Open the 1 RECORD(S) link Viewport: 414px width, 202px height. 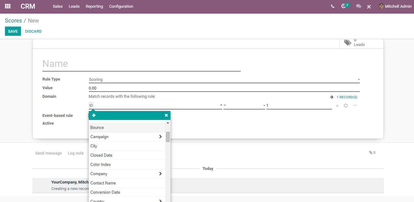pos(347,97)
